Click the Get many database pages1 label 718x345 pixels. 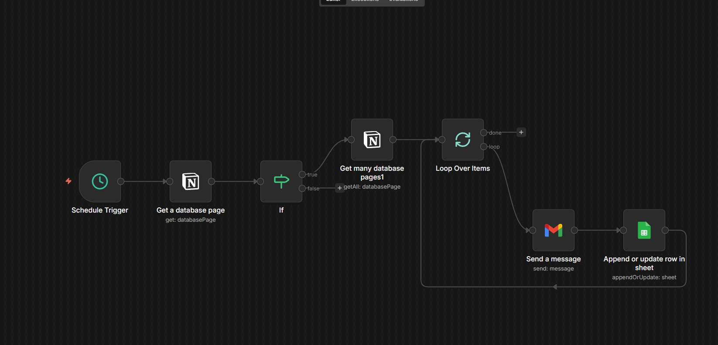click(x=372, y=172)
